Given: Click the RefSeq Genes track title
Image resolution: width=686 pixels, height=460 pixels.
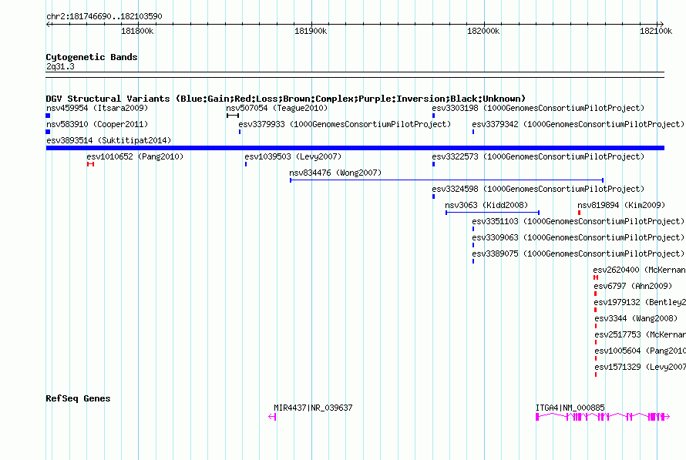Looking at the screenshot, I should (78, 398).
